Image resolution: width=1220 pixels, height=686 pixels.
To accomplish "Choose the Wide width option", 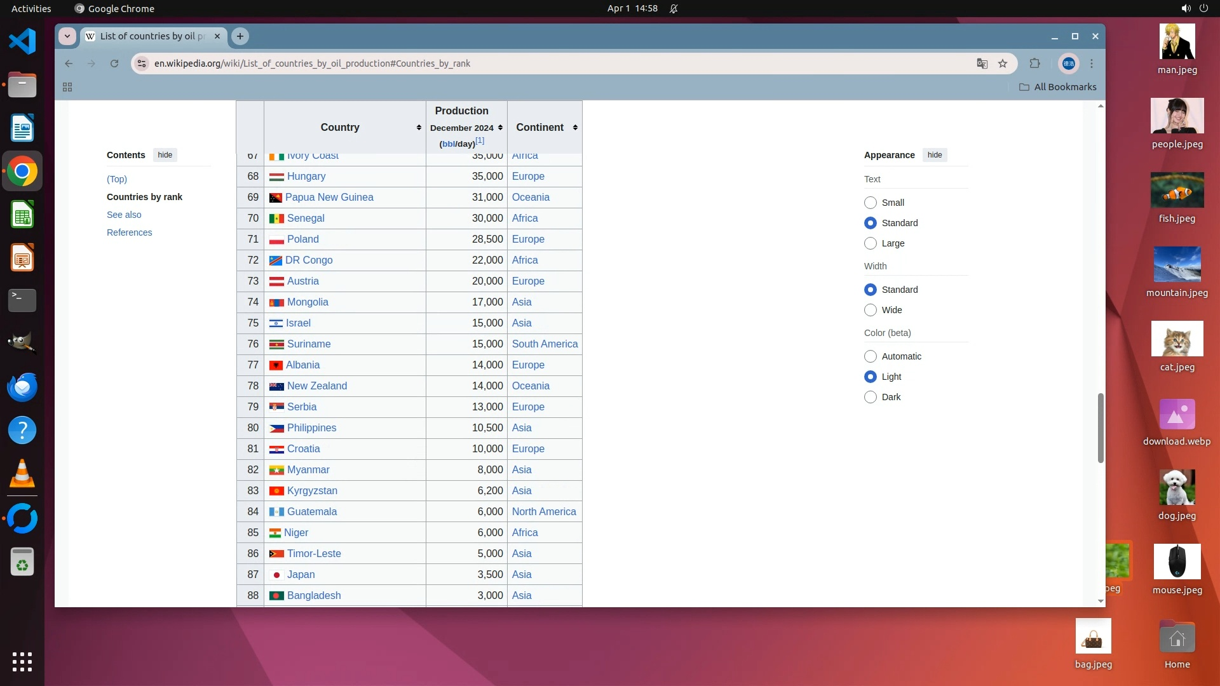I will [871, 310].
